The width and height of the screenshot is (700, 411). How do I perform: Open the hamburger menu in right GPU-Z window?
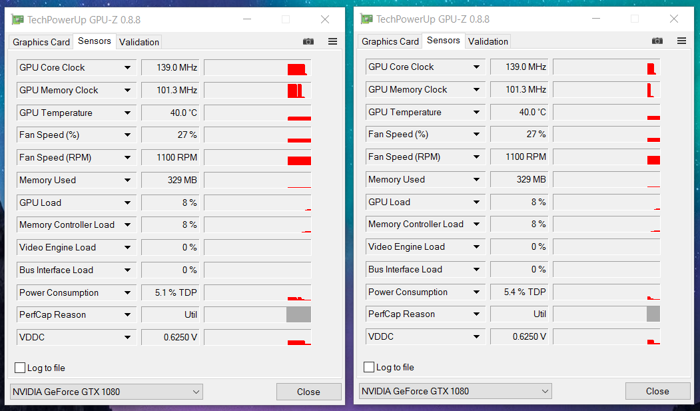click(x=682, y=41)
